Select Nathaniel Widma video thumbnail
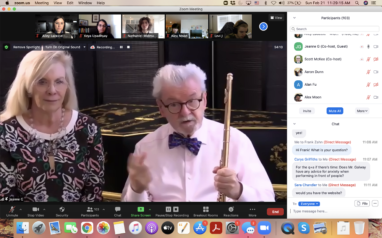 (144, 26)
